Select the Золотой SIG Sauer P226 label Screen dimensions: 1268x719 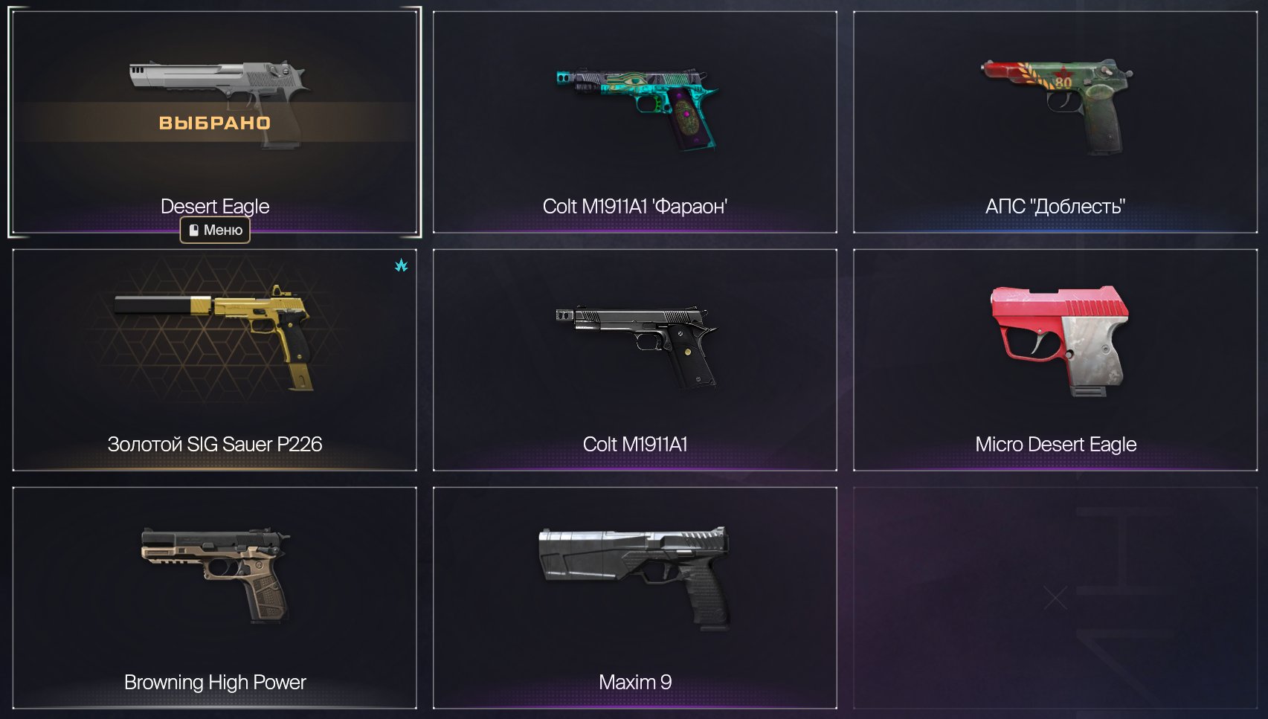click(x=215, y=444)
